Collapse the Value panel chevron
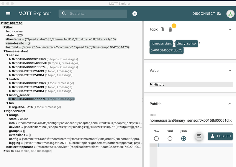This screenshot has width=236, height=167. pos(230,70)
